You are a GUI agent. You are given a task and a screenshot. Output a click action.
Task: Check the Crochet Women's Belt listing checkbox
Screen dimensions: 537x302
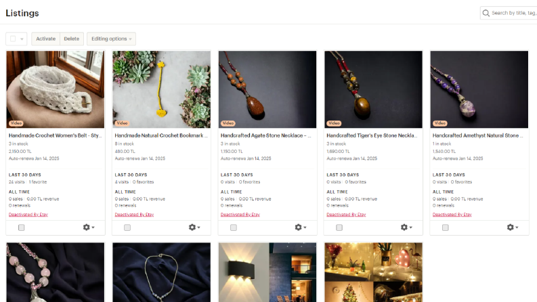[21, 228]
